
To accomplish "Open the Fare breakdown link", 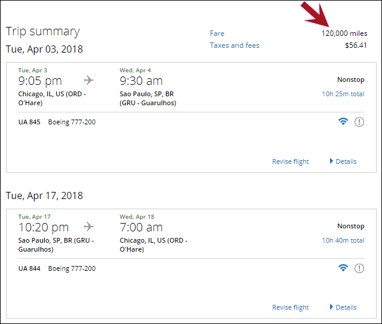I will tap(217, 33).
